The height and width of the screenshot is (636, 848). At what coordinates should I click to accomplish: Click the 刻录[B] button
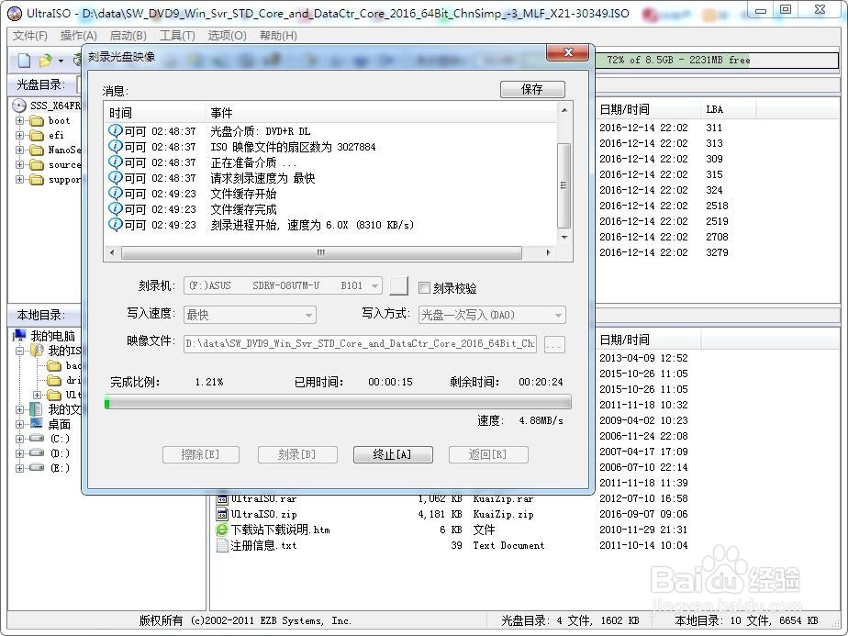(297, 454)
